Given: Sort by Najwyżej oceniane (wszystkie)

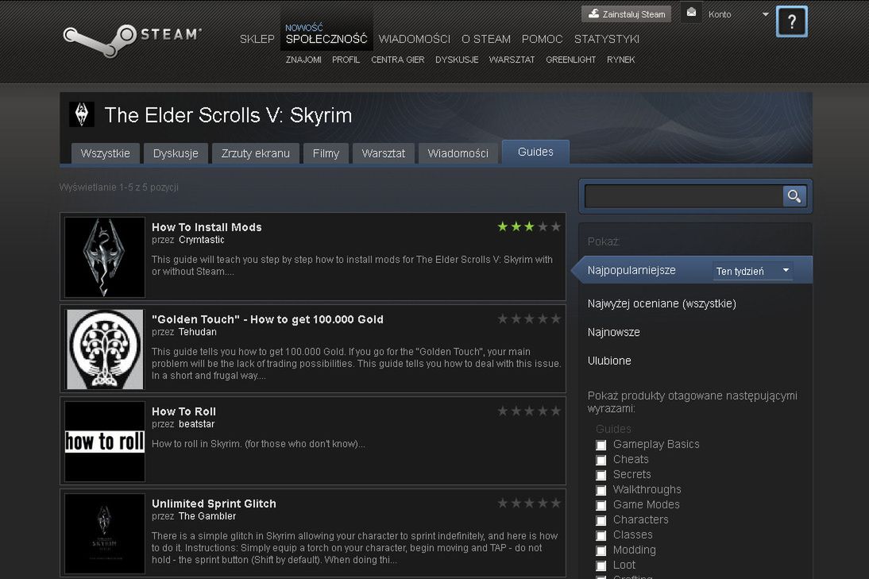Looking at the screenshot, I should [x=662, y=303].
